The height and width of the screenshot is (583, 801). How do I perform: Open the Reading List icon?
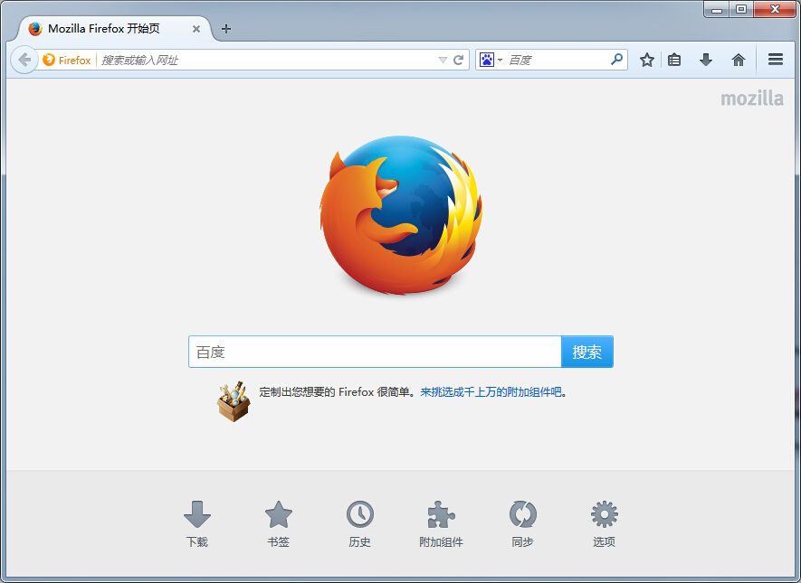674,60
